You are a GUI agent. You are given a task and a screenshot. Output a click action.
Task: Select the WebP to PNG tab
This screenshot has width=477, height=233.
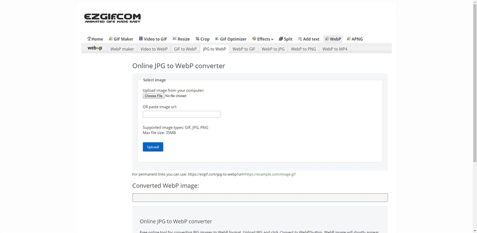303,49
